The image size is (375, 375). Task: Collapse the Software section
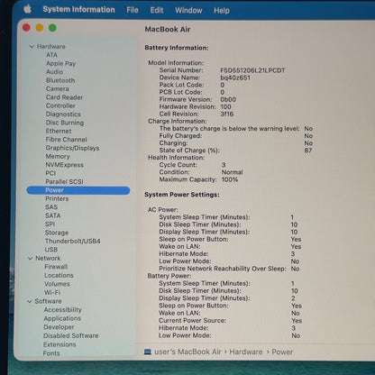point(30,301)
